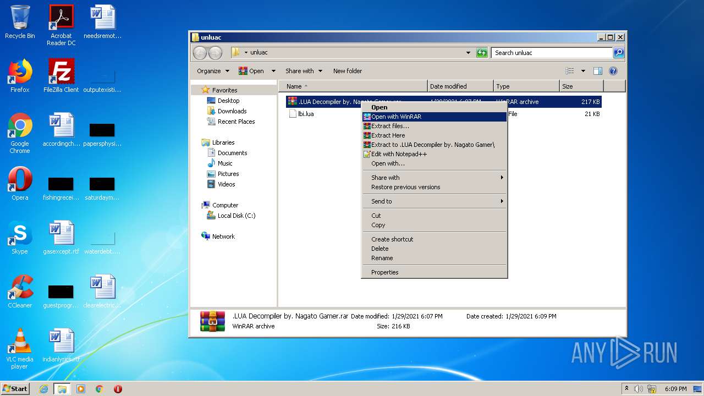Viewport: 704px width, 396px height.
Task: Launch CCleaner desktop shortcut
Action: click(20, 291)
